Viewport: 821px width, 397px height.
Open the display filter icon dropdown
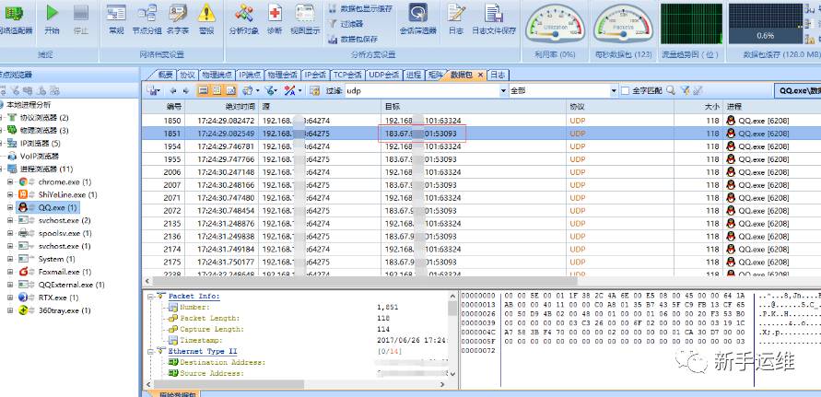coord(271,91)
